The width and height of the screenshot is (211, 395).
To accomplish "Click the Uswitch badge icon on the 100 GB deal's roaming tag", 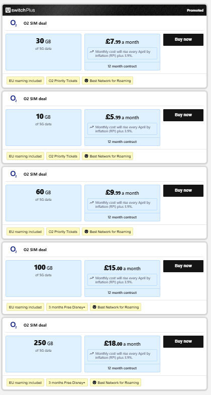I will [94, 307].
